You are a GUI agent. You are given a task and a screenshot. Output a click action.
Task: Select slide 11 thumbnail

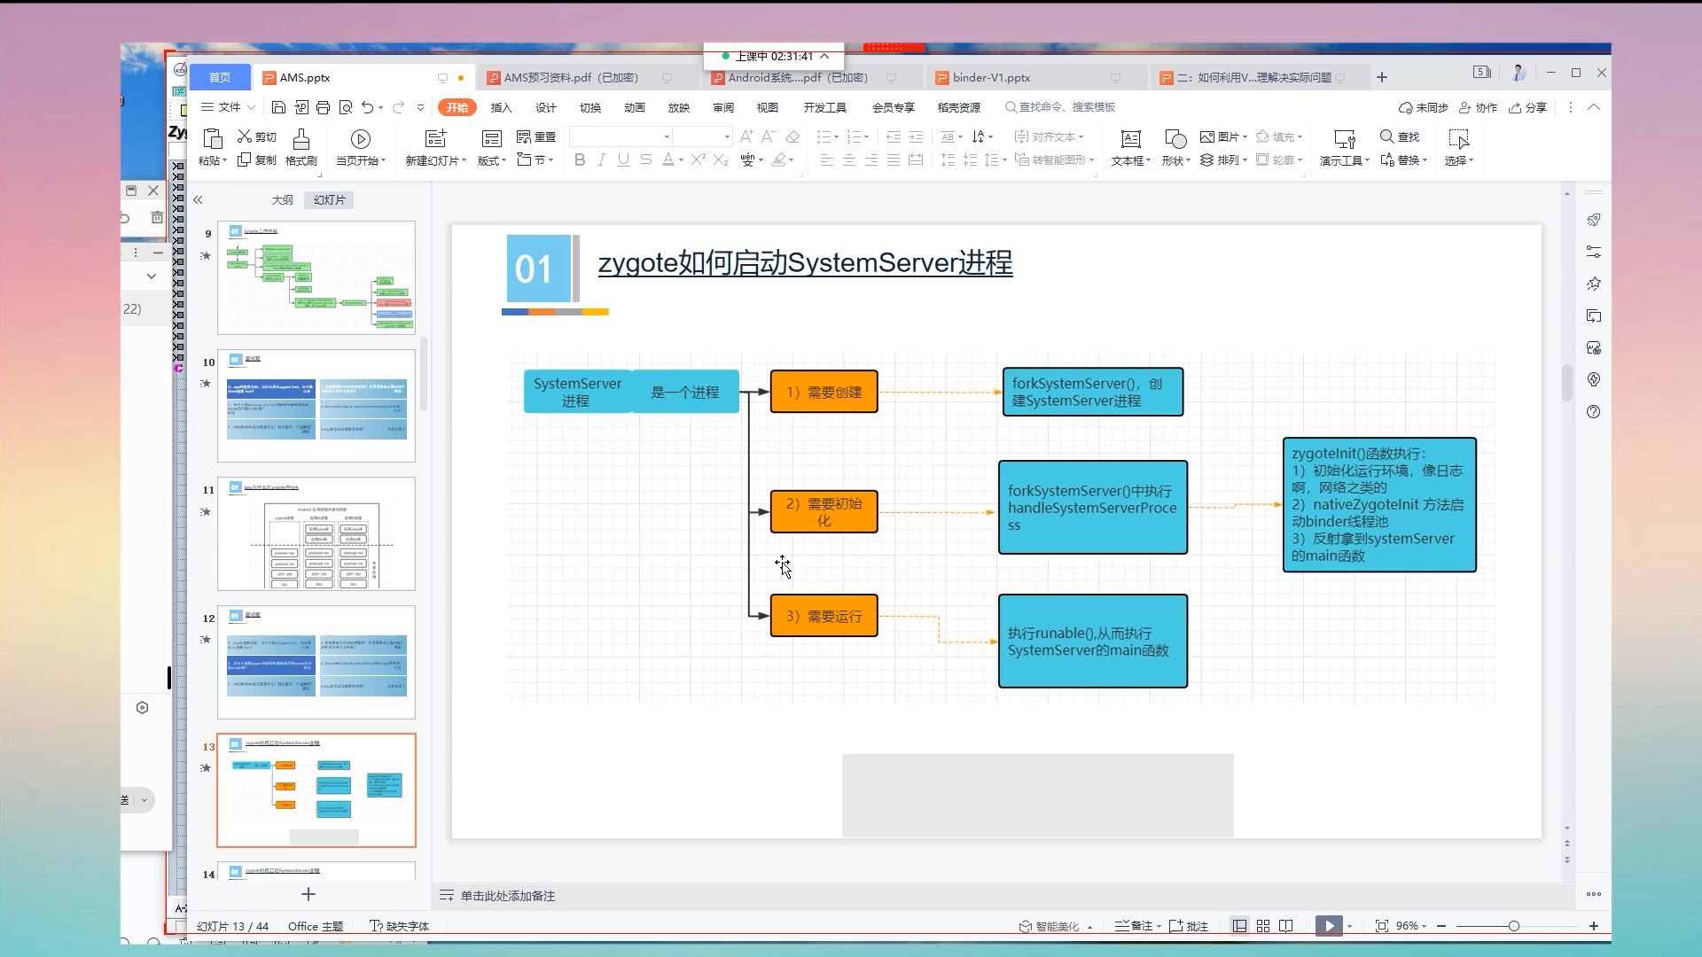click(316, 534)
